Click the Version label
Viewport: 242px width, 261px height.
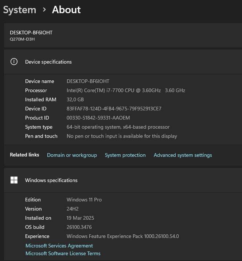[x=34, y=209]
